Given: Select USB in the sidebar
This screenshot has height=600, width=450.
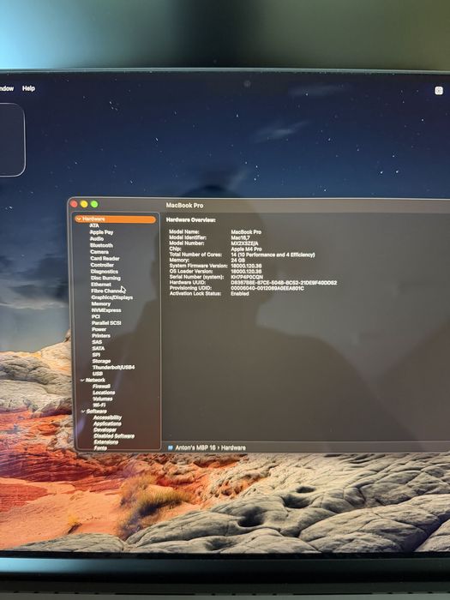Looking at the screenshot, I should (98, 374).
